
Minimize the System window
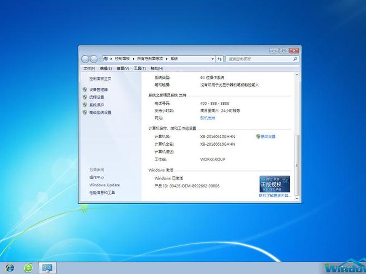pos(274,51)
